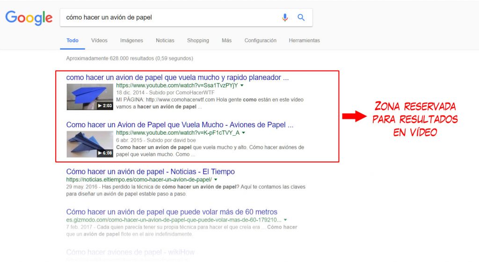Screen dimensions: 479x276
Task: Click inside the search query field
Action: tap(168, 18)
